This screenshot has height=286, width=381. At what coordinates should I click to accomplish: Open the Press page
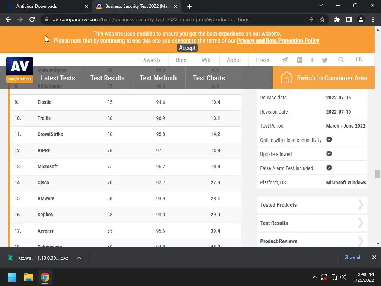[x=263, y=60]
